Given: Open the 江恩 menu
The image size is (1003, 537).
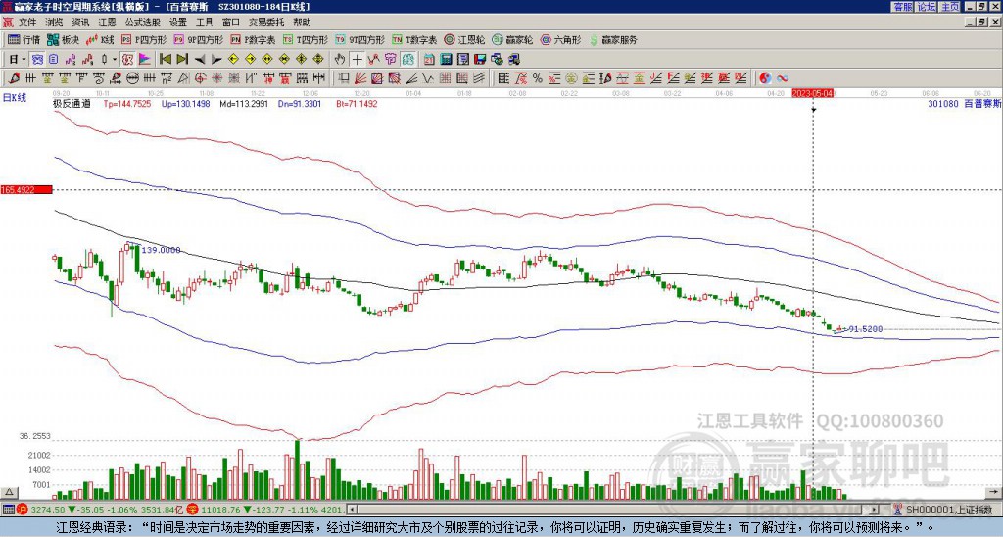Looking at the screenshot, I should point(108,23).
